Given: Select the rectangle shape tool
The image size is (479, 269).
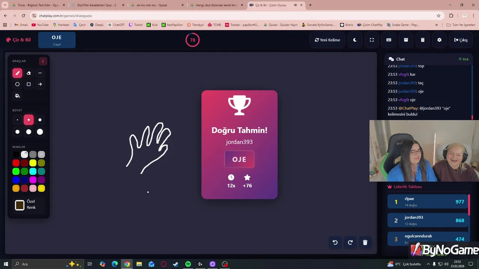Looking at the screenshot, I should [x=28, y=84].
